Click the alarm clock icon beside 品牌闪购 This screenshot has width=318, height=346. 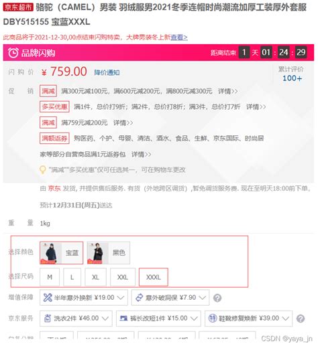click(13, 53)
